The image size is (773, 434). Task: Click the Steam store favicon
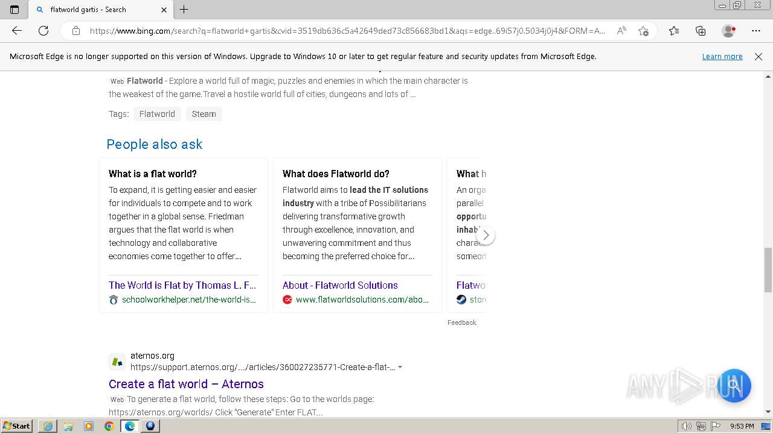pos(461,300)
